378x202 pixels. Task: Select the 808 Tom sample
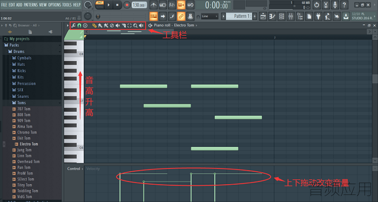point(24,115)
